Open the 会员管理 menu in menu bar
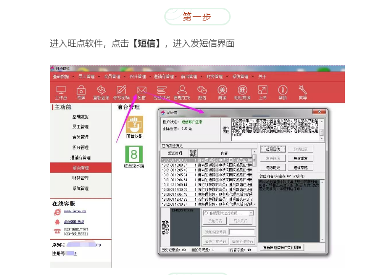 [x=112, y=77]
